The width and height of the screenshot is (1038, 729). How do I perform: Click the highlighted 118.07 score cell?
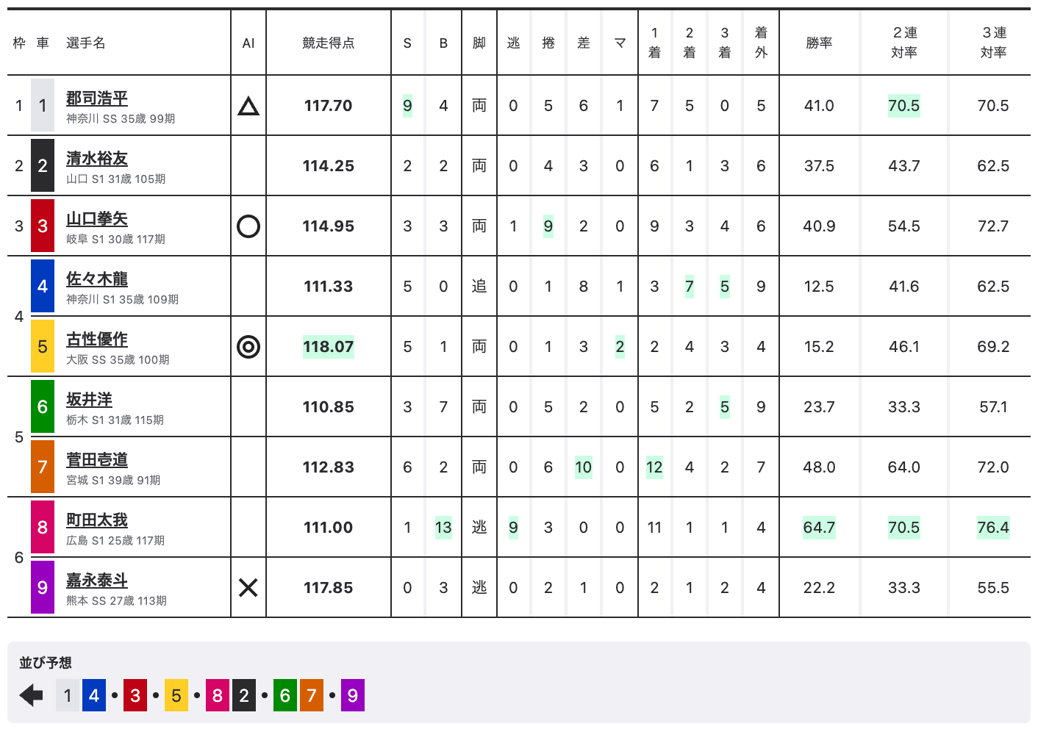pyautogui.click(x=329, y=347)
